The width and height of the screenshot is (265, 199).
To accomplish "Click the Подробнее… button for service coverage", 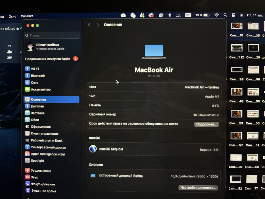I will click(206, 124).
